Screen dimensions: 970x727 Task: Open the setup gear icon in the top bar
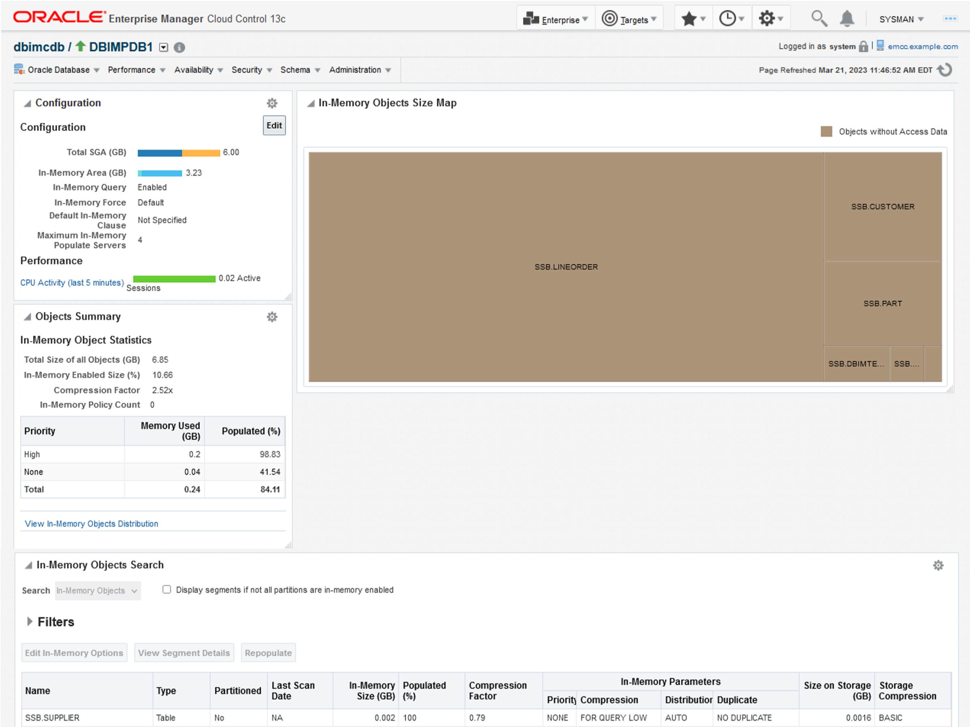[767, 18]
